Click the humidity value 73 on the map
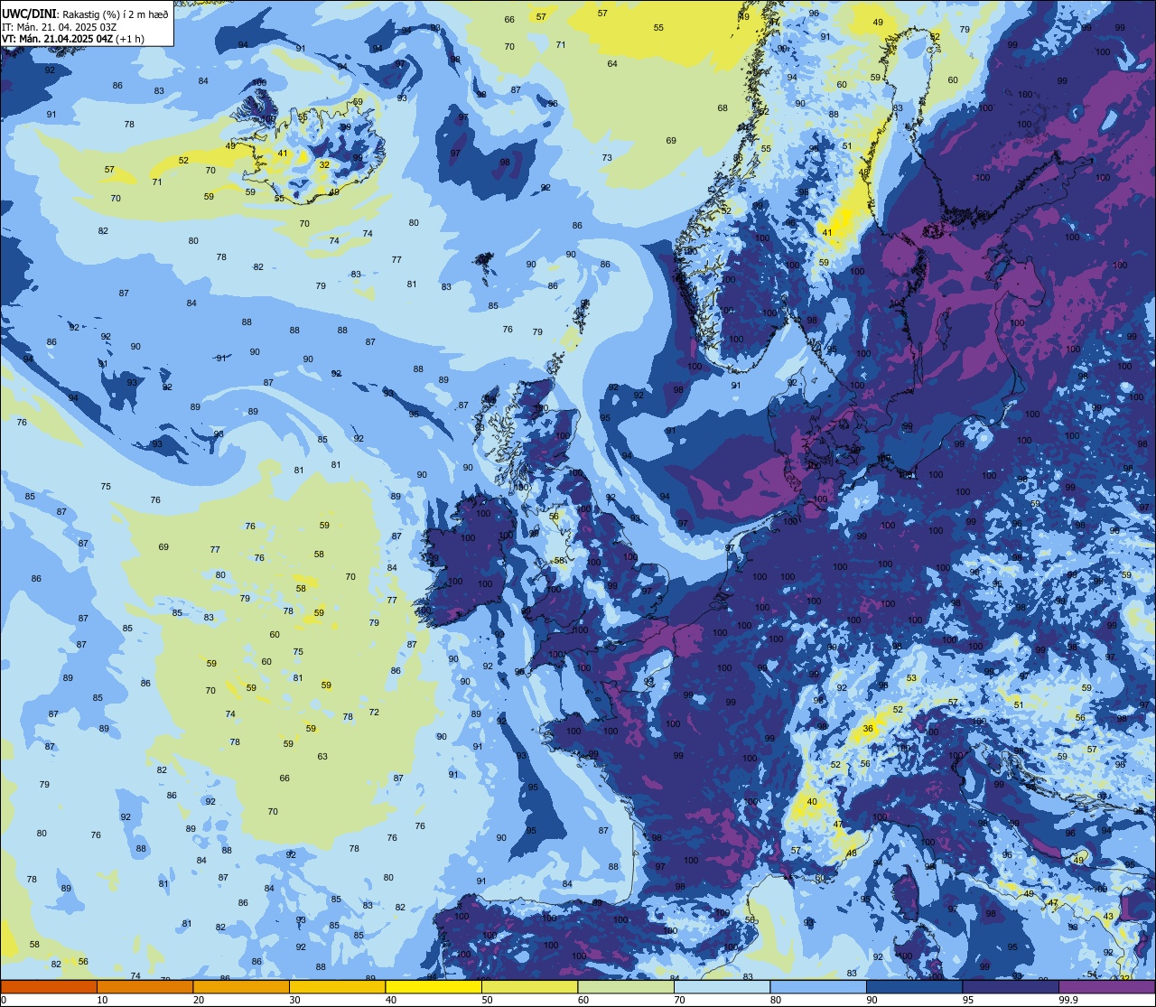The height and width of the screenshot is (1007, 1156). tap(607, 158)
